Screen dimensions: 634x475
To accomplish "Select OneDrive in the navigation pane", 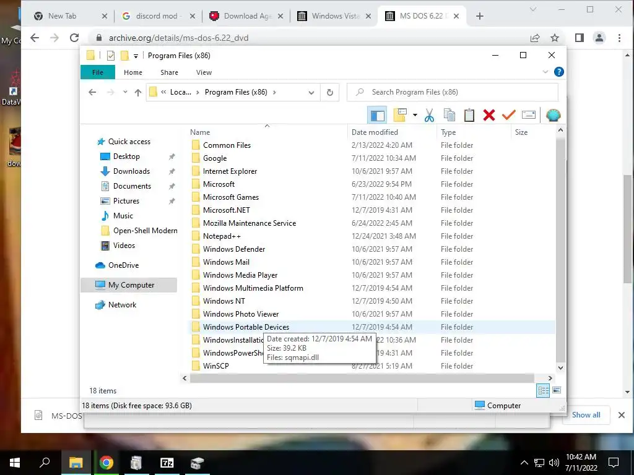I will 123,265.
